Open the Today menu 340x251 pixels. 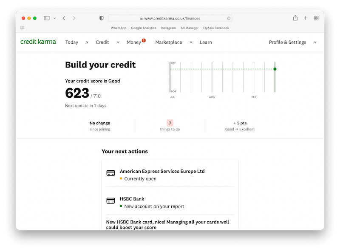tap(72, 42)
